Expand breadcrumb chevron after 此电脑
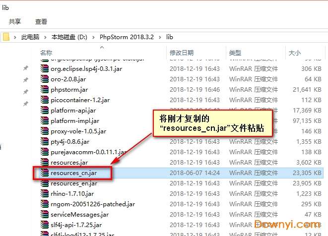The height and width of the screenshot is (236, 328). 45,37
